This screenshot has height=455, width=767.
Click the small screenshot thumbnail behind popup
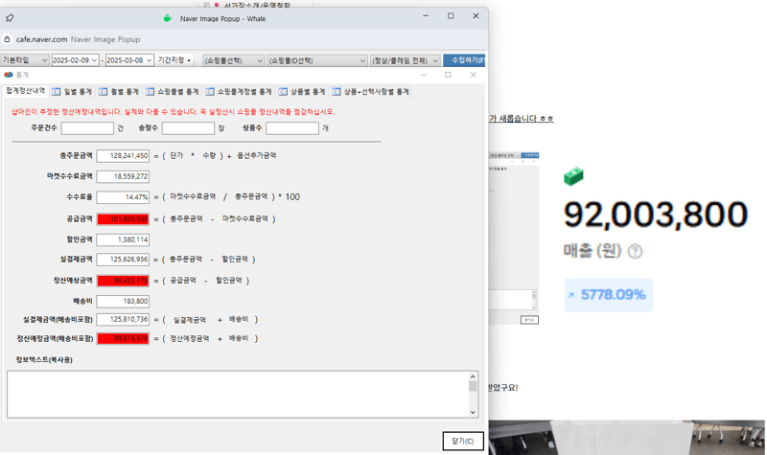(514, 238)
